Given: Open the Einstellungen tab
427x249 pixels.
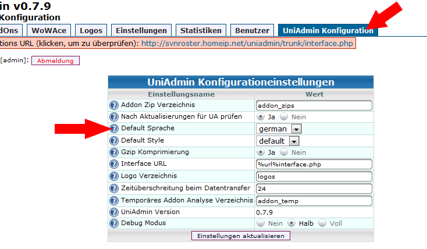Looking at the screenshot, I should 141,30.
